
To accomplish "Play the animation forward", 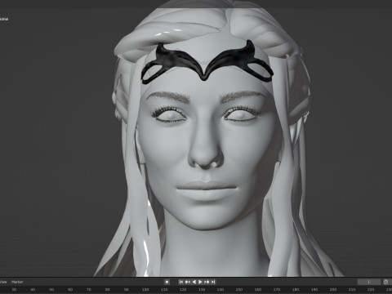I will [200, 282].
